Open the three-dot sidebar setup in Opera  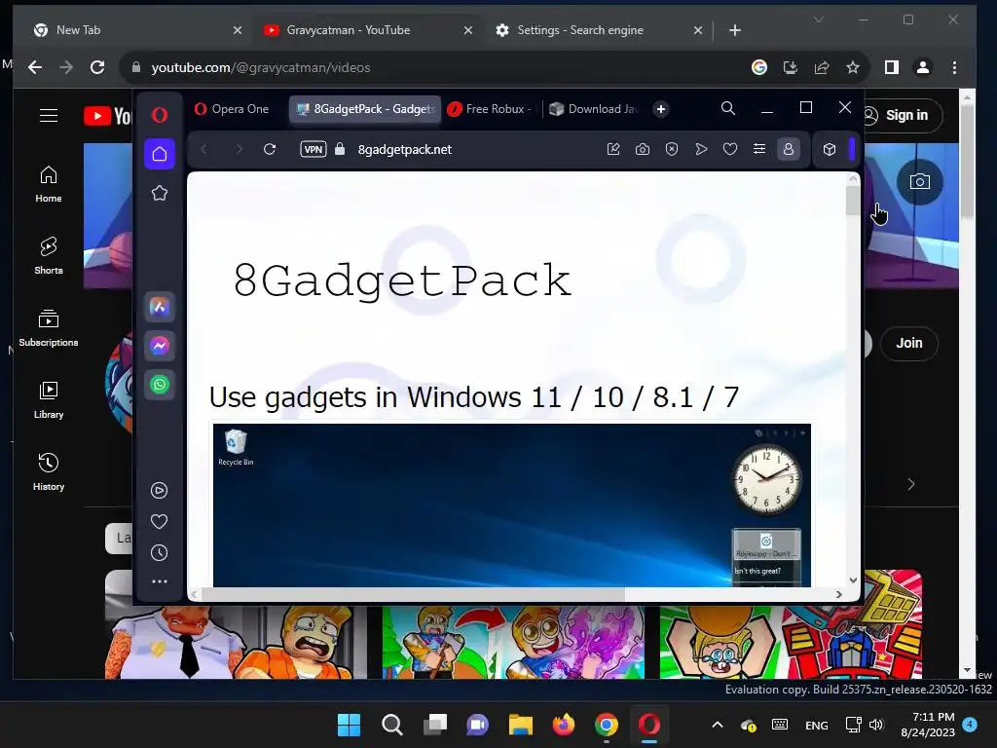(x=159, y=581)
